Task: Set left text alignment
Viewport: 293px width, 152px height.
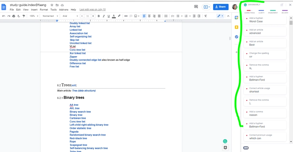Action: [x=144, y=16]
